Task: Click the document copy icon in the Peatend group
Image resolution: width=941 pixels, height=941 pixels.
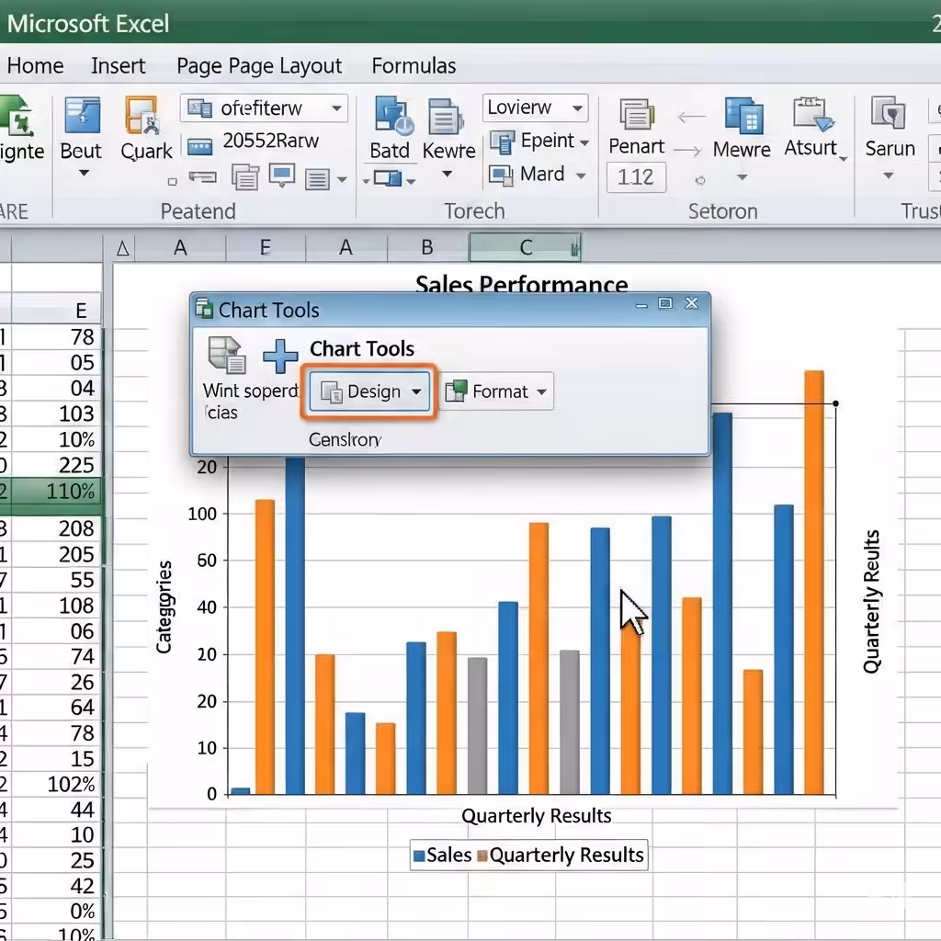Action: pyautogui.click(x=244, y=177)
